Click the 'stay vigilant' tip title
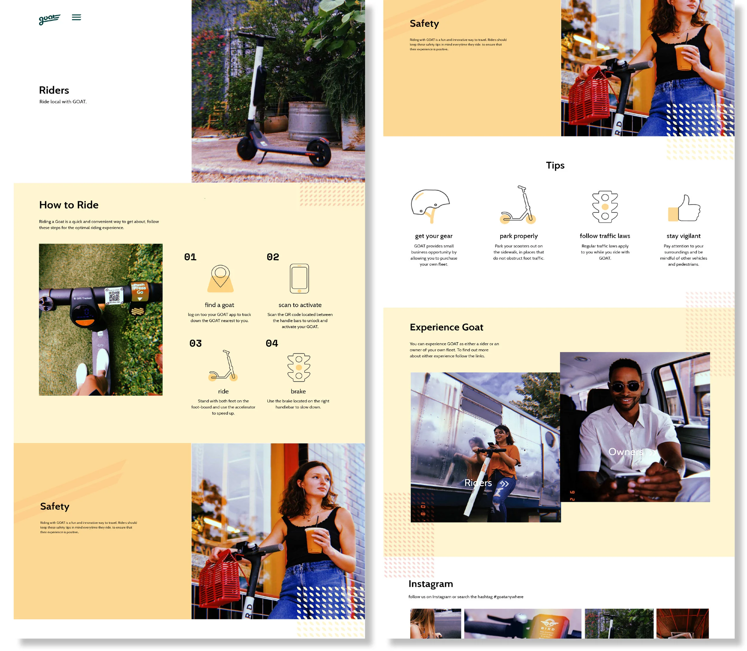The width and height of the screenshot is (747, 651). tap(683, 236)
